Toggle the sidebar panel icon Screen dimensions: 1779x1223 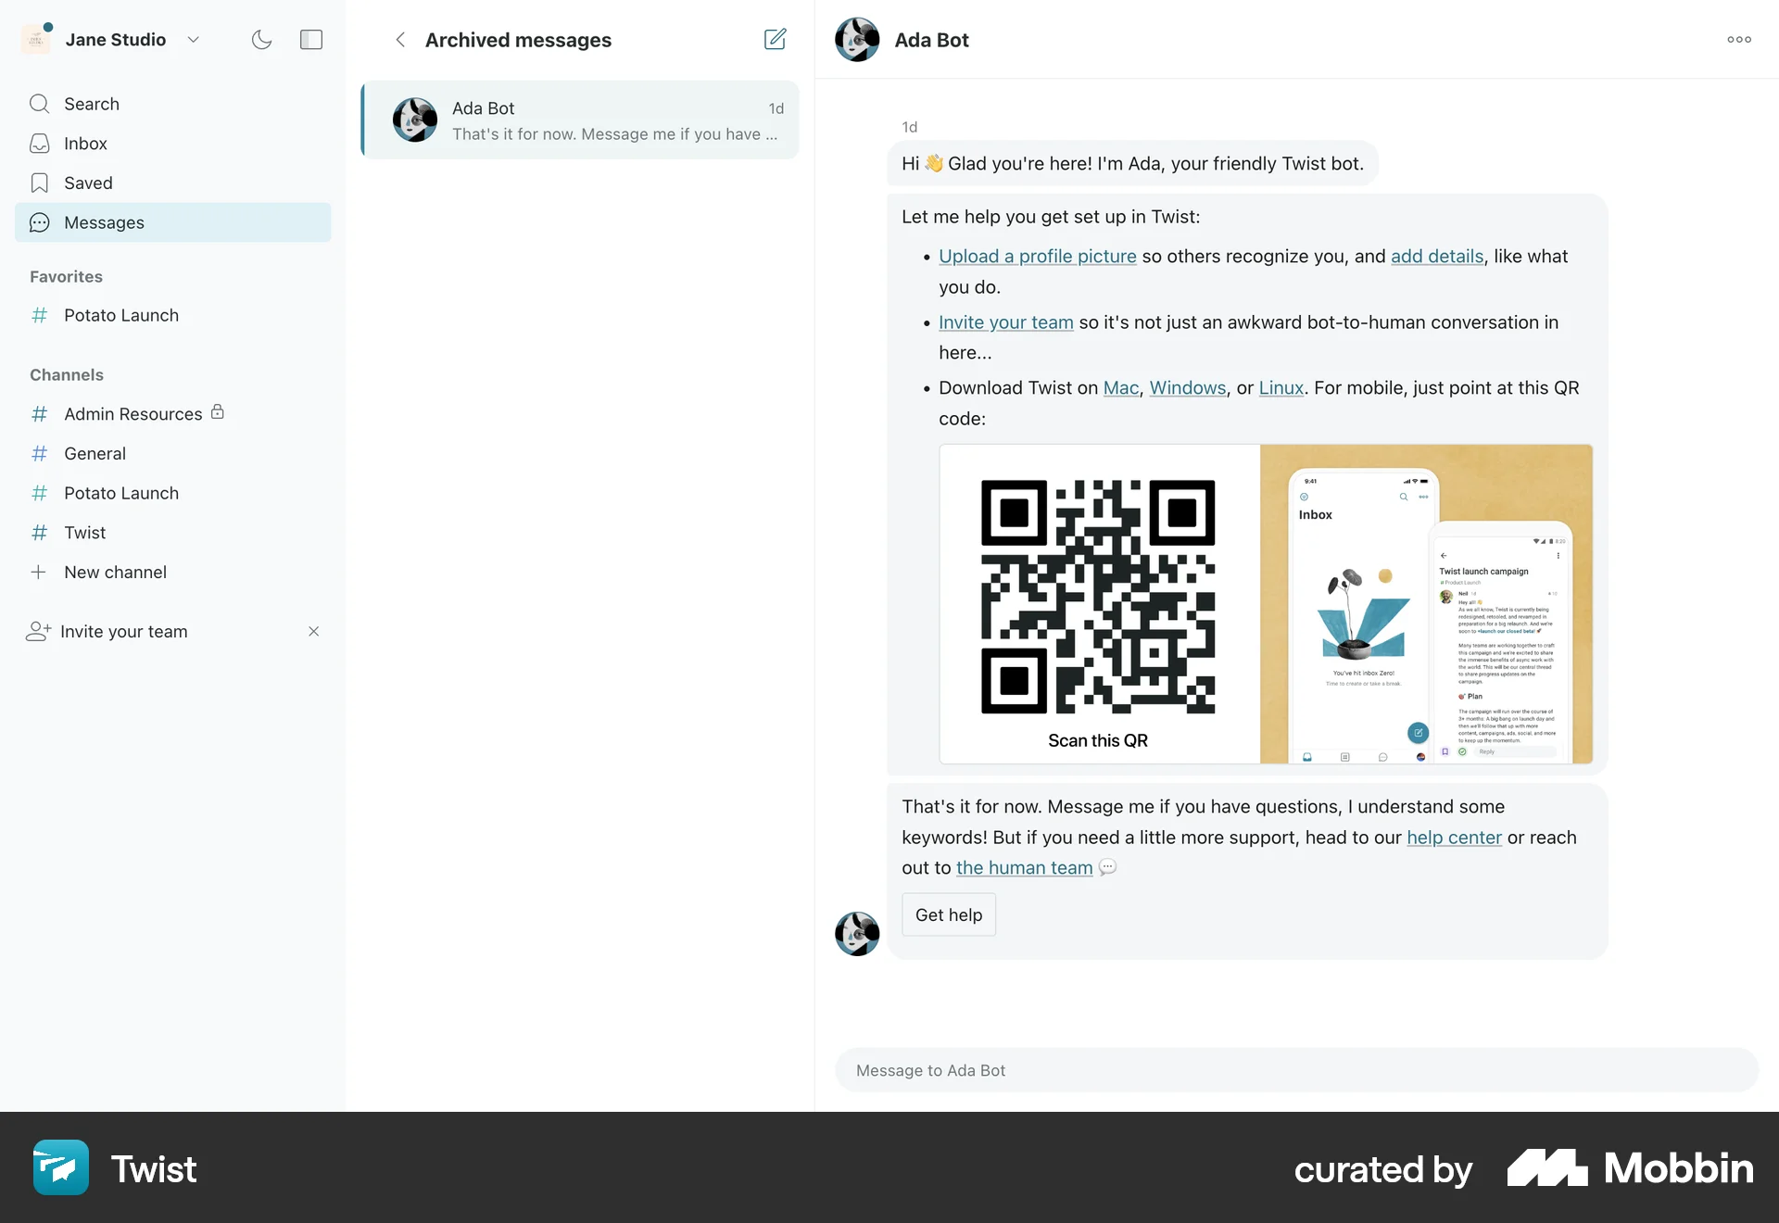311,40
